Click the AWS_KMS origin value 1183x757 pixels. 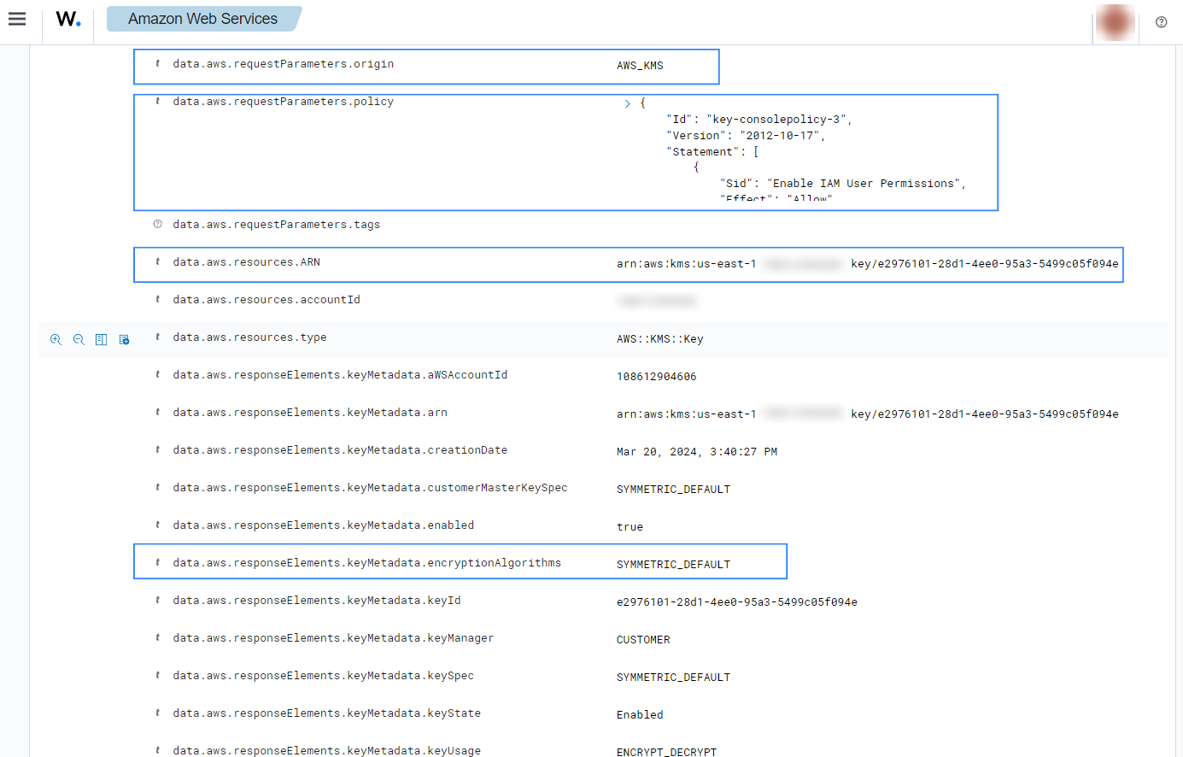click(640, 66)
